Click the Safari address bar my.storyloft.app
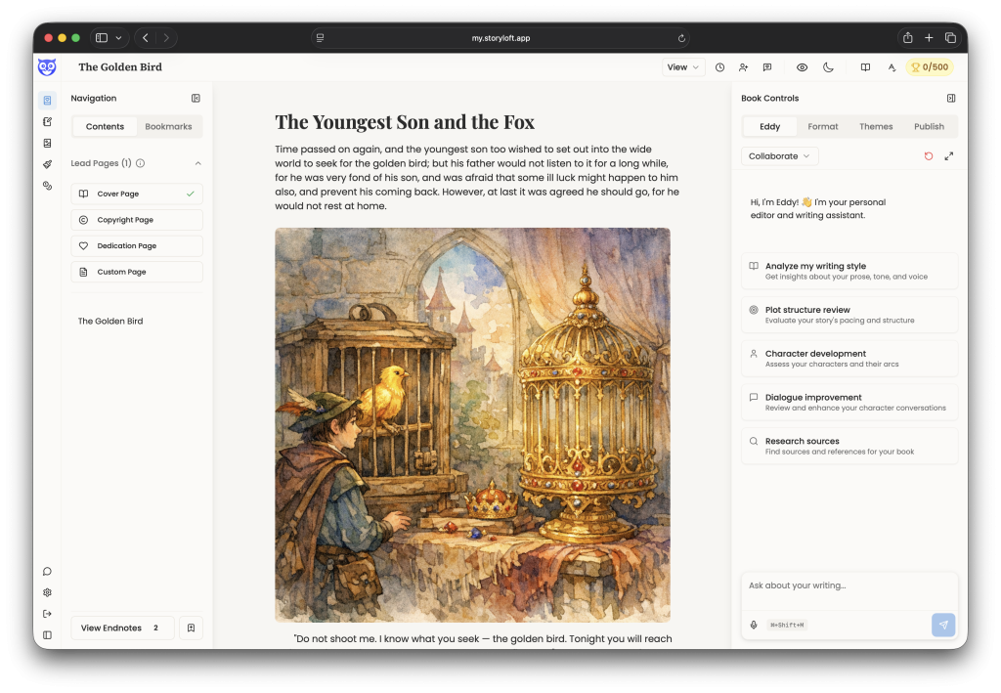Image resolution: width=1001 pixels, height=693 pixels. [x=500, y=38]
